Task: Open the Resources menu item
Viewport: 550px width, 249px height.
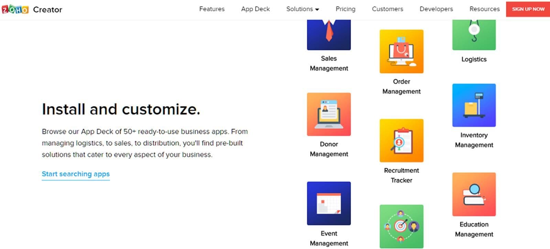Action: 484,9
